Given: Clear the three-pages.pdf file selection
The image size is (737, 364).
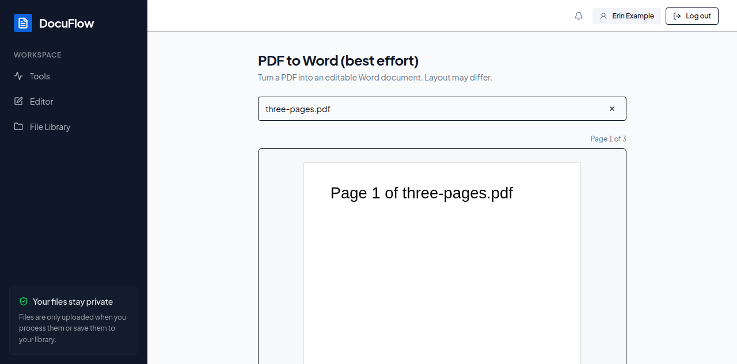Looking at the screenshot, I should click(612, 109).
